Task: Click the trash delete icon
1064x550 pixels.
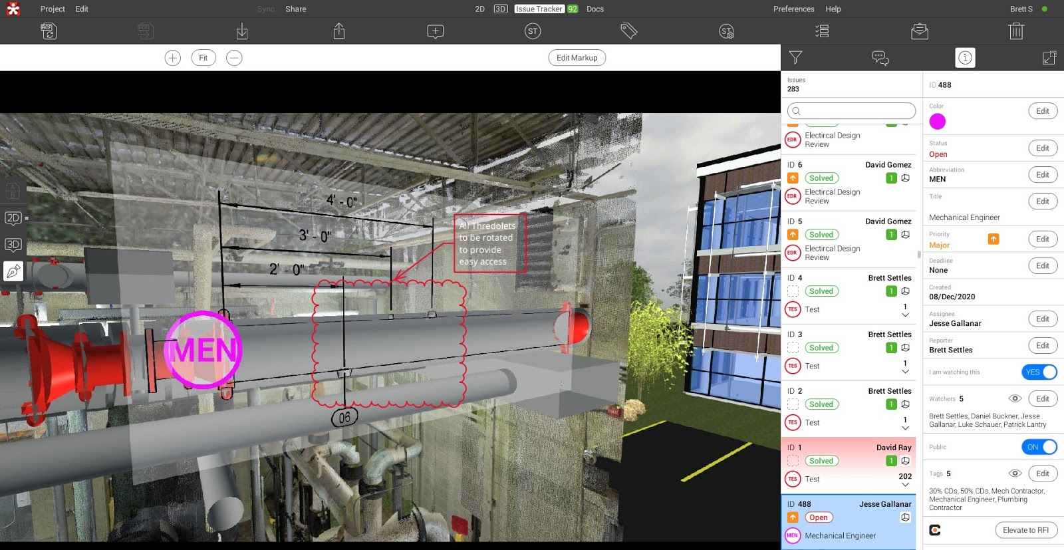Action: pos(1015,31)
